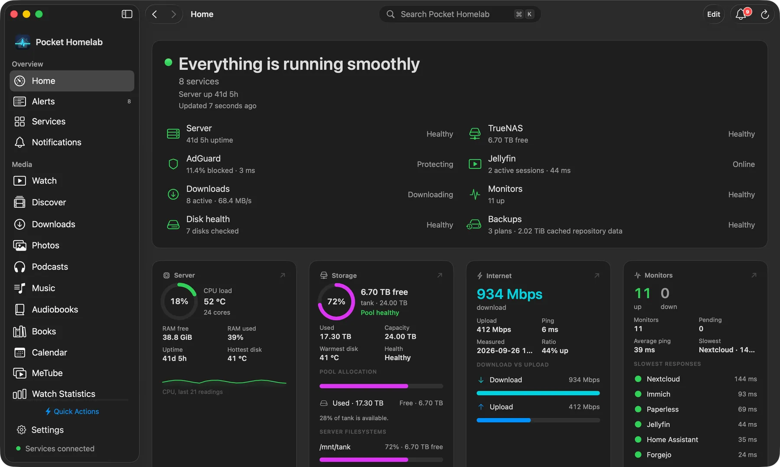Click the pool allocation progress bar
The width and height of the screenshot is (780, 467).
coord(381,386)
